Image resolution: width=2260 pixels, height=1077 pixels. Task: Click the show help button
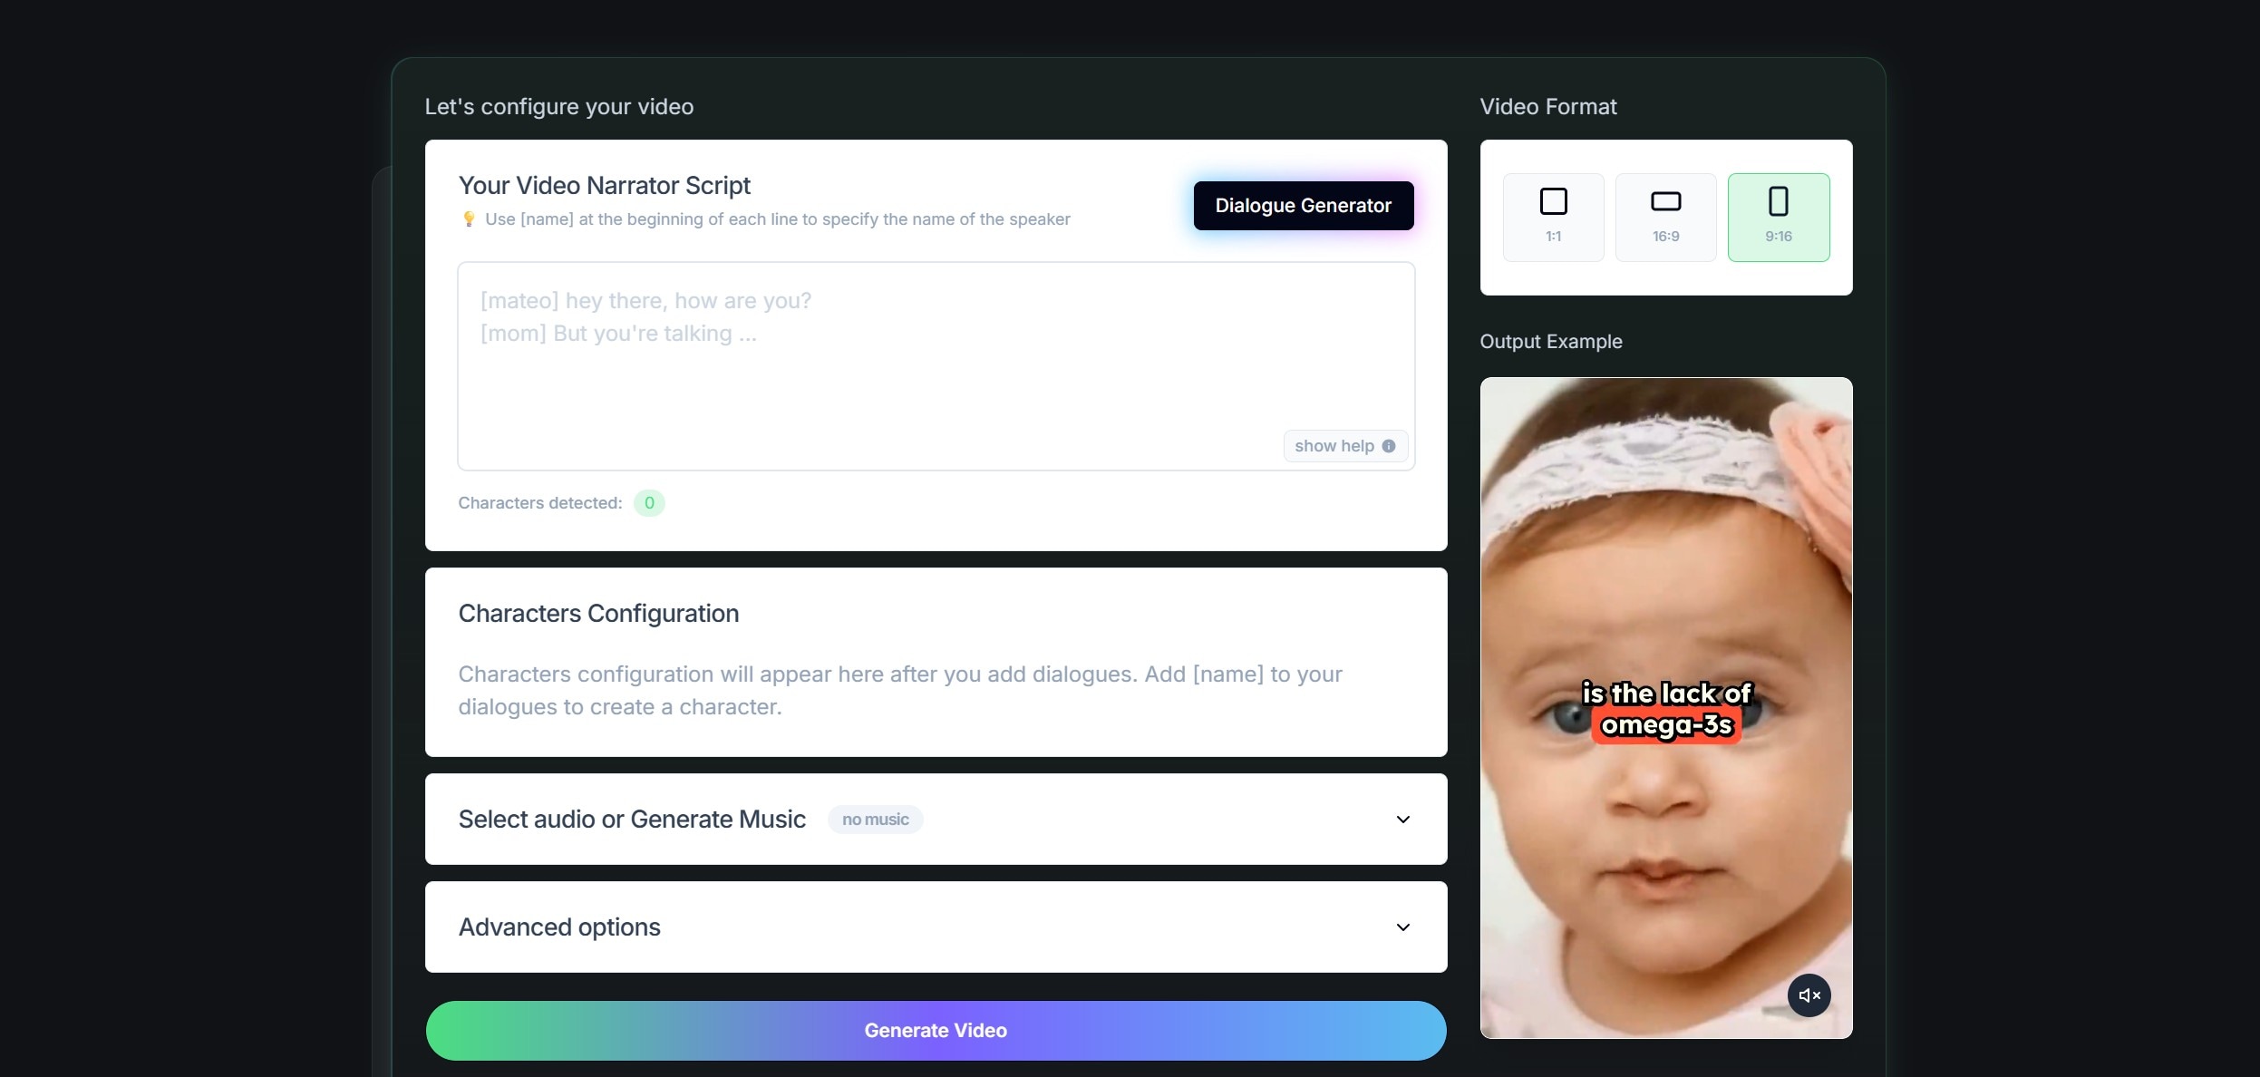pyautogui.click(x=1345, y=446)
